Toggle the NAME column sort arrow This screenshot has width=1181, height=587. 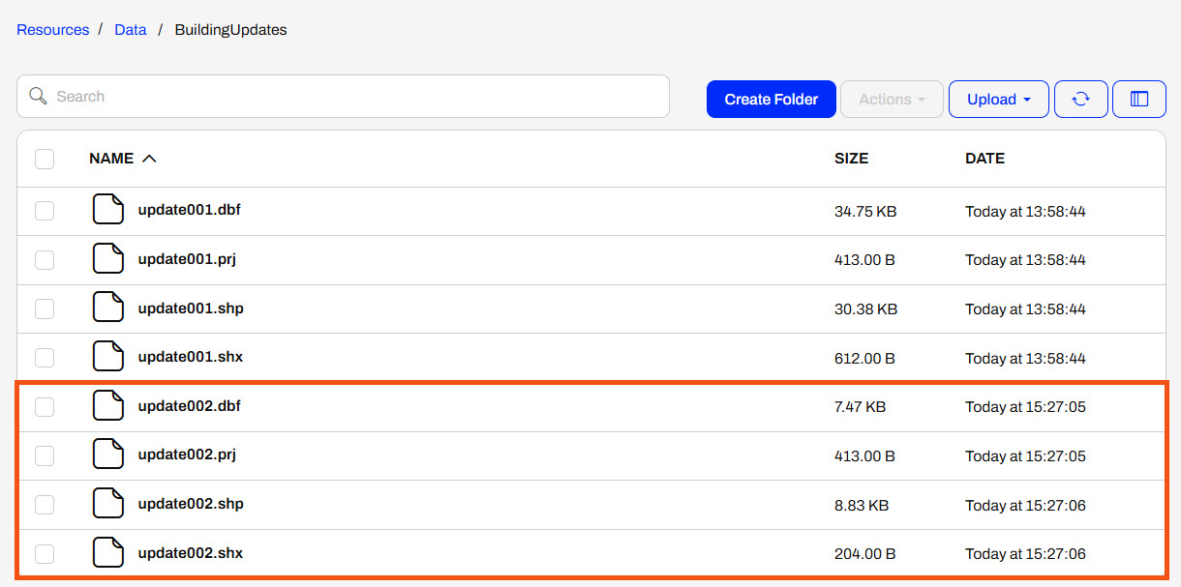(149, 159)
